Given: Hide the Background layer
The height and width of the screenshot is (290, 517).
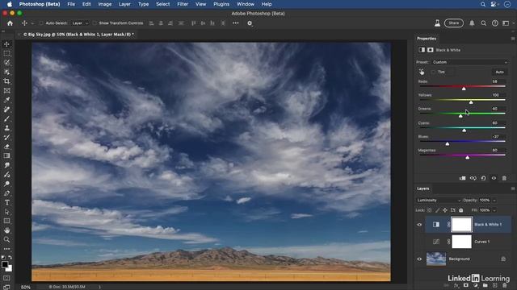Looking at the screenshot, I should [419, 259].
